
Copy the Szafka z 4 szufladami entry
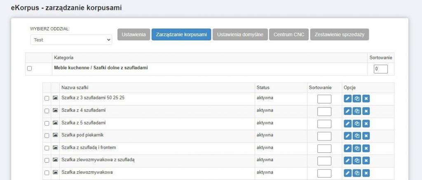coord(357,111)
